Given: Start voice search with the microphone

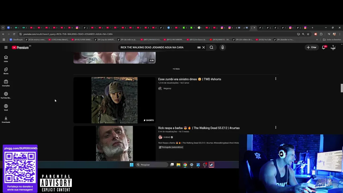Looking at the screenshot, I should [x=222, y=47].
